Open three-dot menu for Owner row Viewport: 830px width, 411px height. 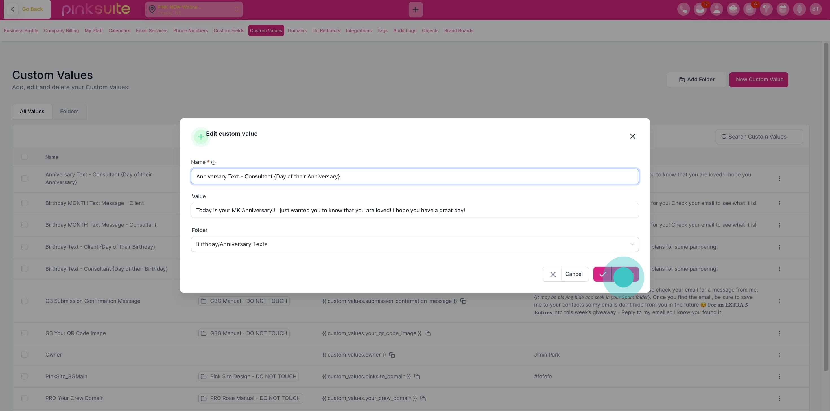pyautogui.click(x=779, y=355)
